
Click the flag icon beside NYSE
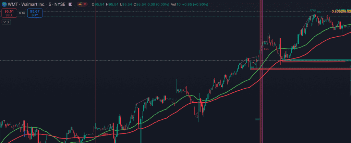point(70,4)
